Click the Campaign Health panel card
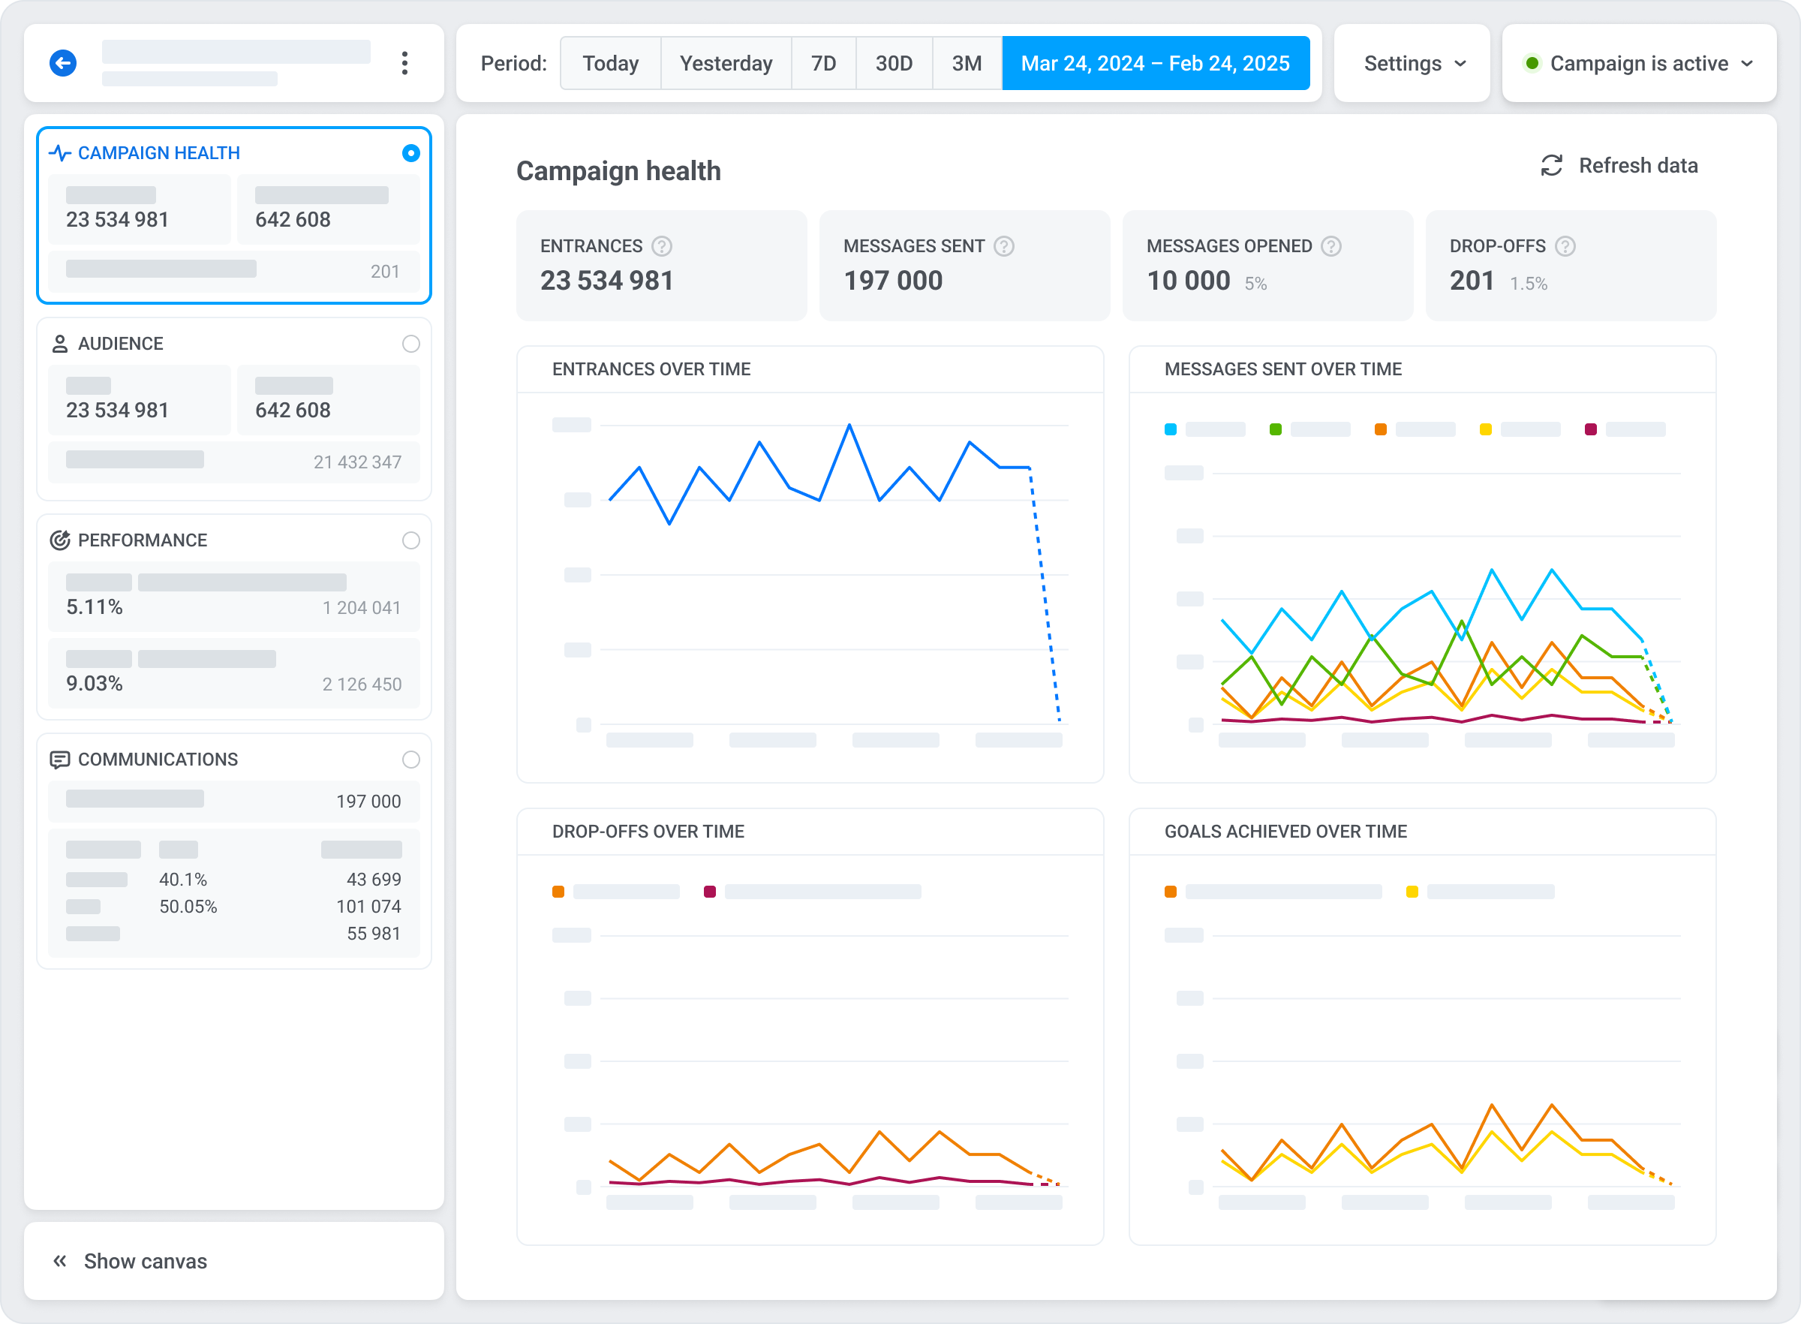Image resolution: width=1801 pixels, height=1324 pixels. [x=233, y=215]
